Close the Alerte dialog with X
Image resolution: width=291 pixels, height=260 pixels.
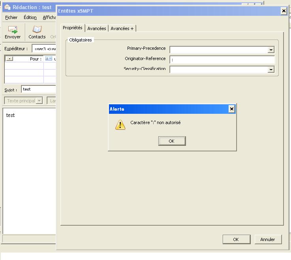pos(231,109)
